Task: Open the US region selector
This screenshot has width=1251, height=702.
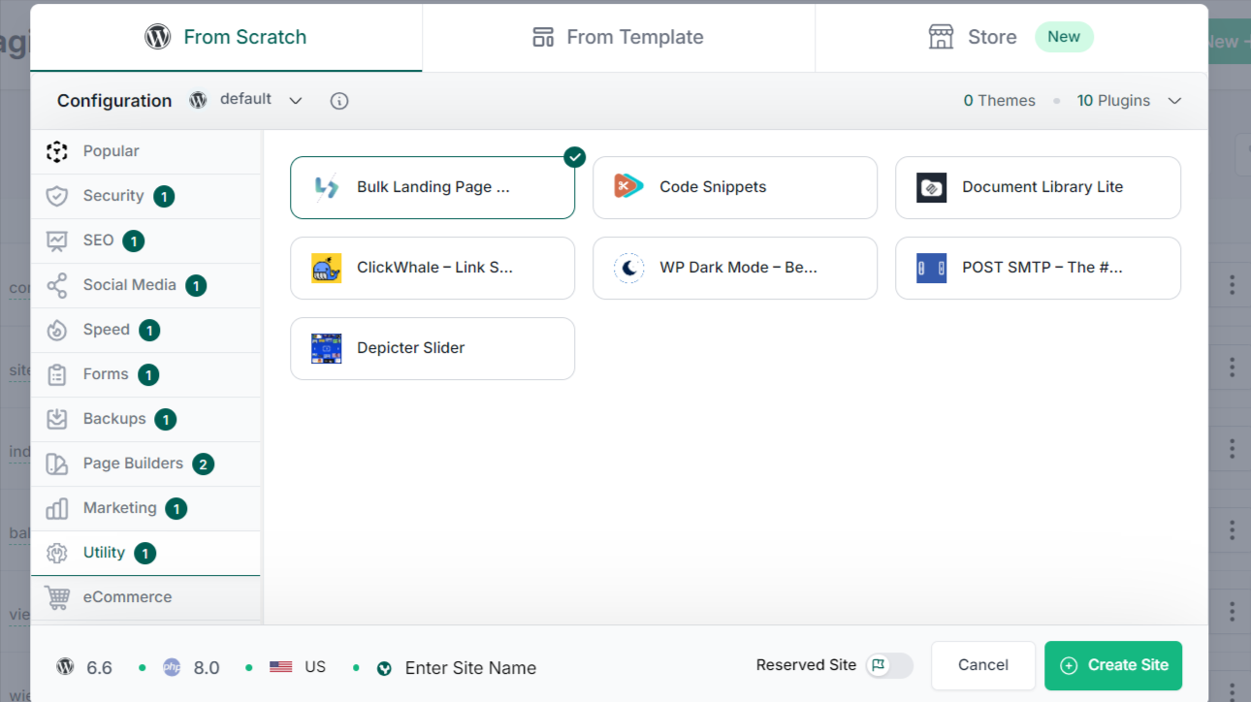Action: pos(298,667)
